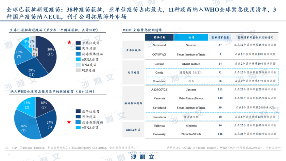The width and height of the screenshot is (286, 161).
Task: Select the 灭活疫苗 swatch in the 11种 legend
Action: point(78,117)
